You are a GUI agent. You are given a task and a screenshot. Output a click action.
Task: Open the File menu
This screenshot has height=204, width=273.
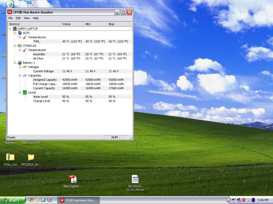(10, 18)
